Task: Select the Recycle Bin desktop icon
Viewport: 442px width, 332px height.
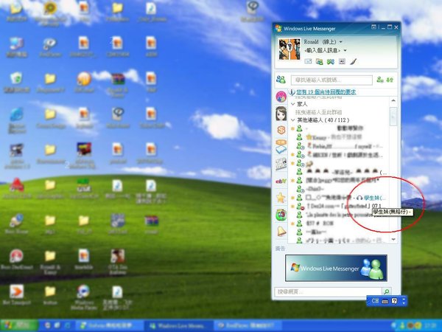Action: (16, 83)
